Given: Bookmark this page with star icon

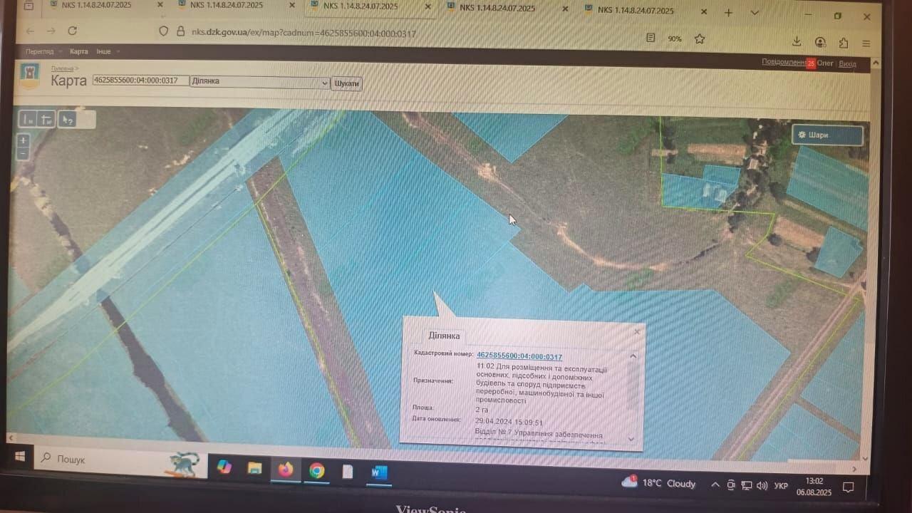Looking at the screenshot, I should 699,38.
